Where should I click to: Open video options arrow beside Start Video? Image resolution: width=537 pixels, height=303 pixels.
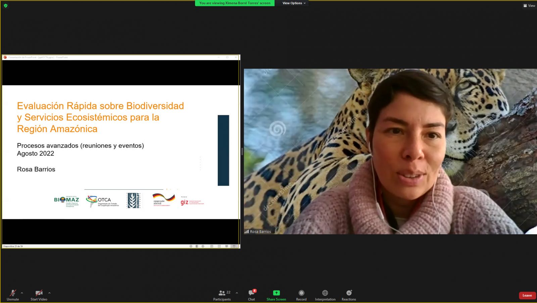click(x=49, y=293)
